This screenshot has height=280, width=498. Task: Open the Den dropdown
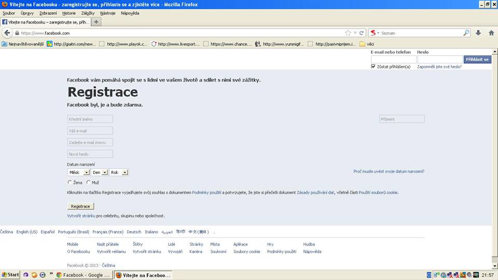click(100, 172)
